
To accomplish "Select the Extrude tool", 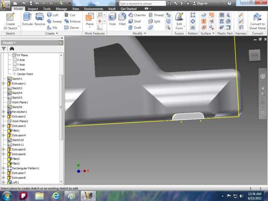I will [27, 19].
